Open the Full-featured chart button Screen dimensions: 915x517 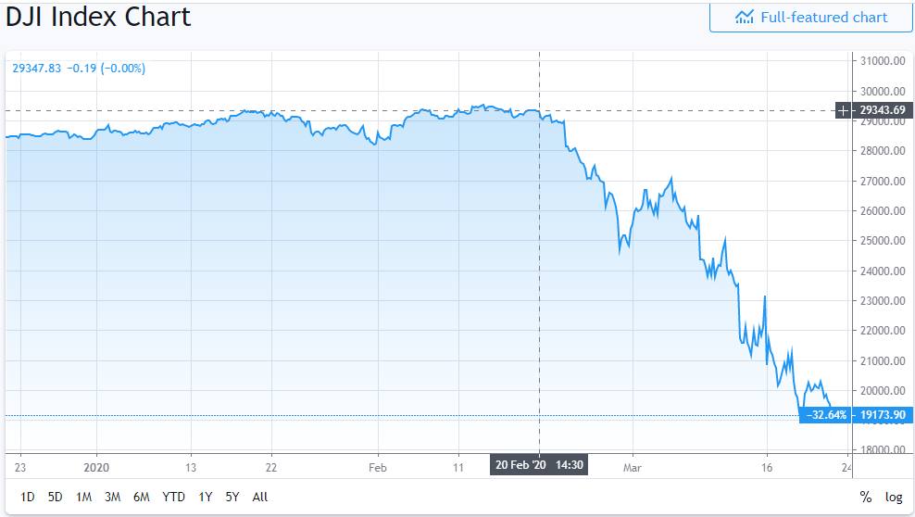(x=810, y=18)
